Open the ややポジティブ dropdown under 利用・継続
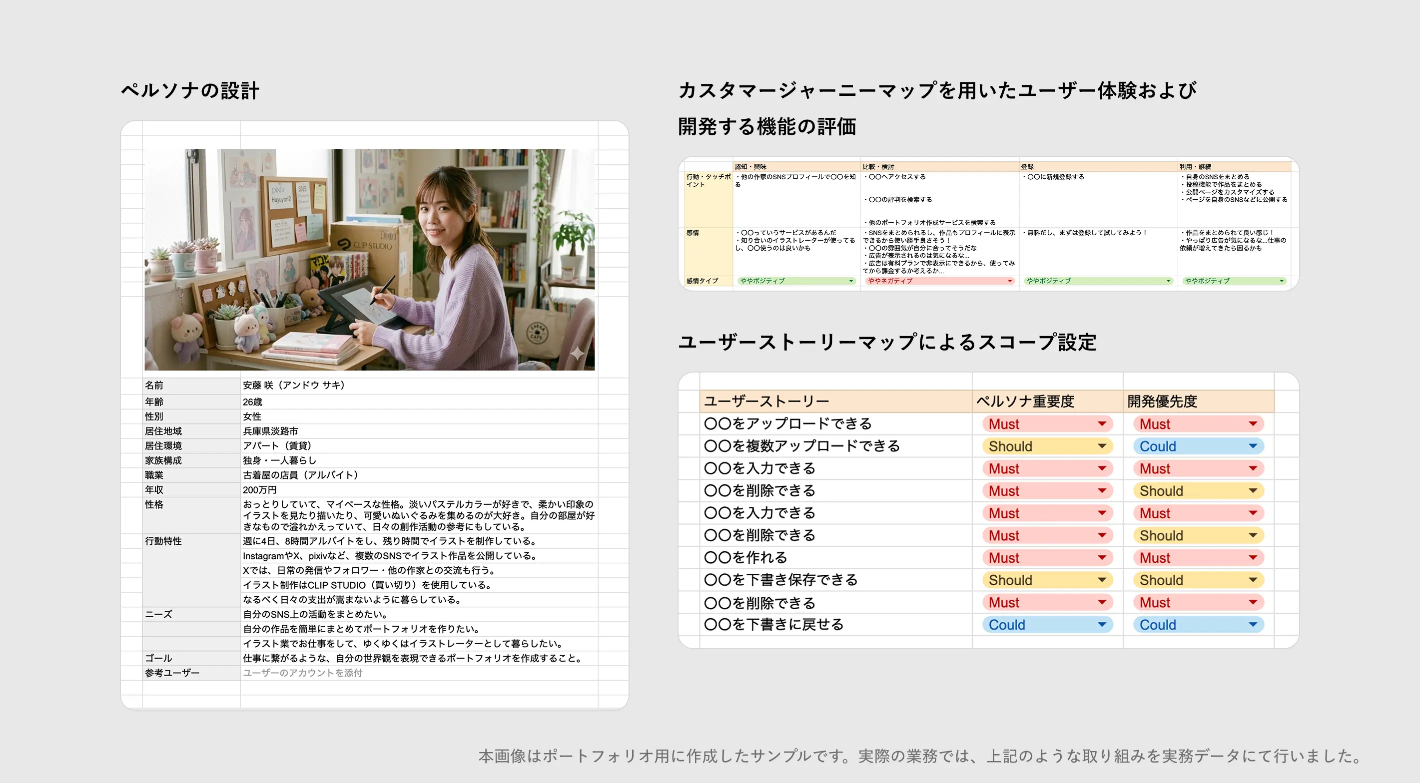The image size is (1420, 783). [1234, 281]
